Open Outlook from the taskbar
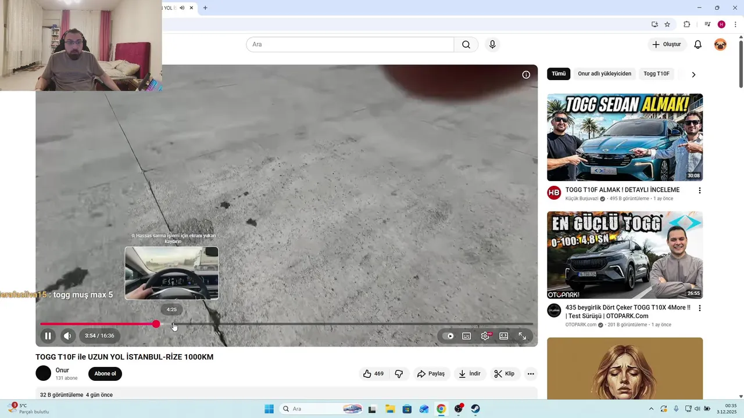744x418 pixels. tap(424, 409)
